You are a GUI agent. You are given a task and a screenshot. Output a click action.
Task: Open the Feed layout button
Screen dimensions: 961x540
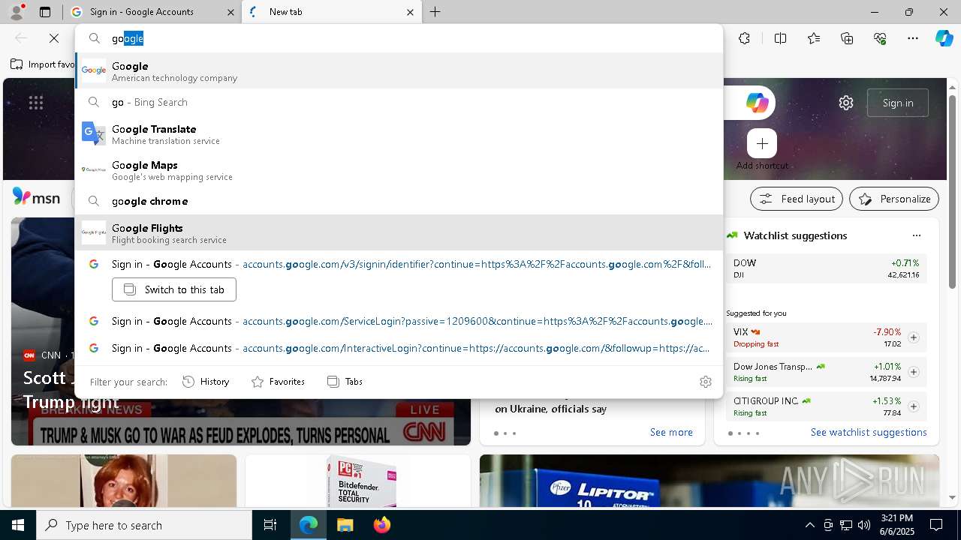pos(797,199)
